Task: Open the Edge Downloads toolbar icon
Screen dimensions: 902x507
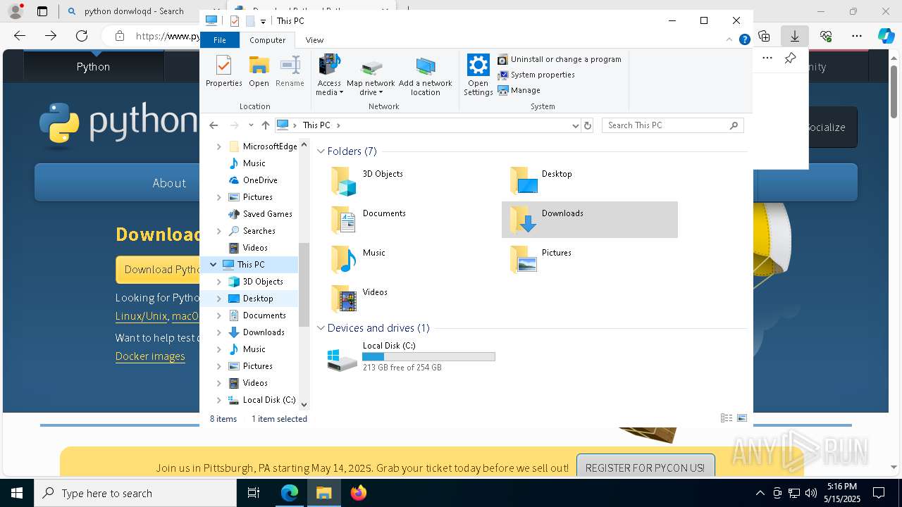Action: point(795,36)
